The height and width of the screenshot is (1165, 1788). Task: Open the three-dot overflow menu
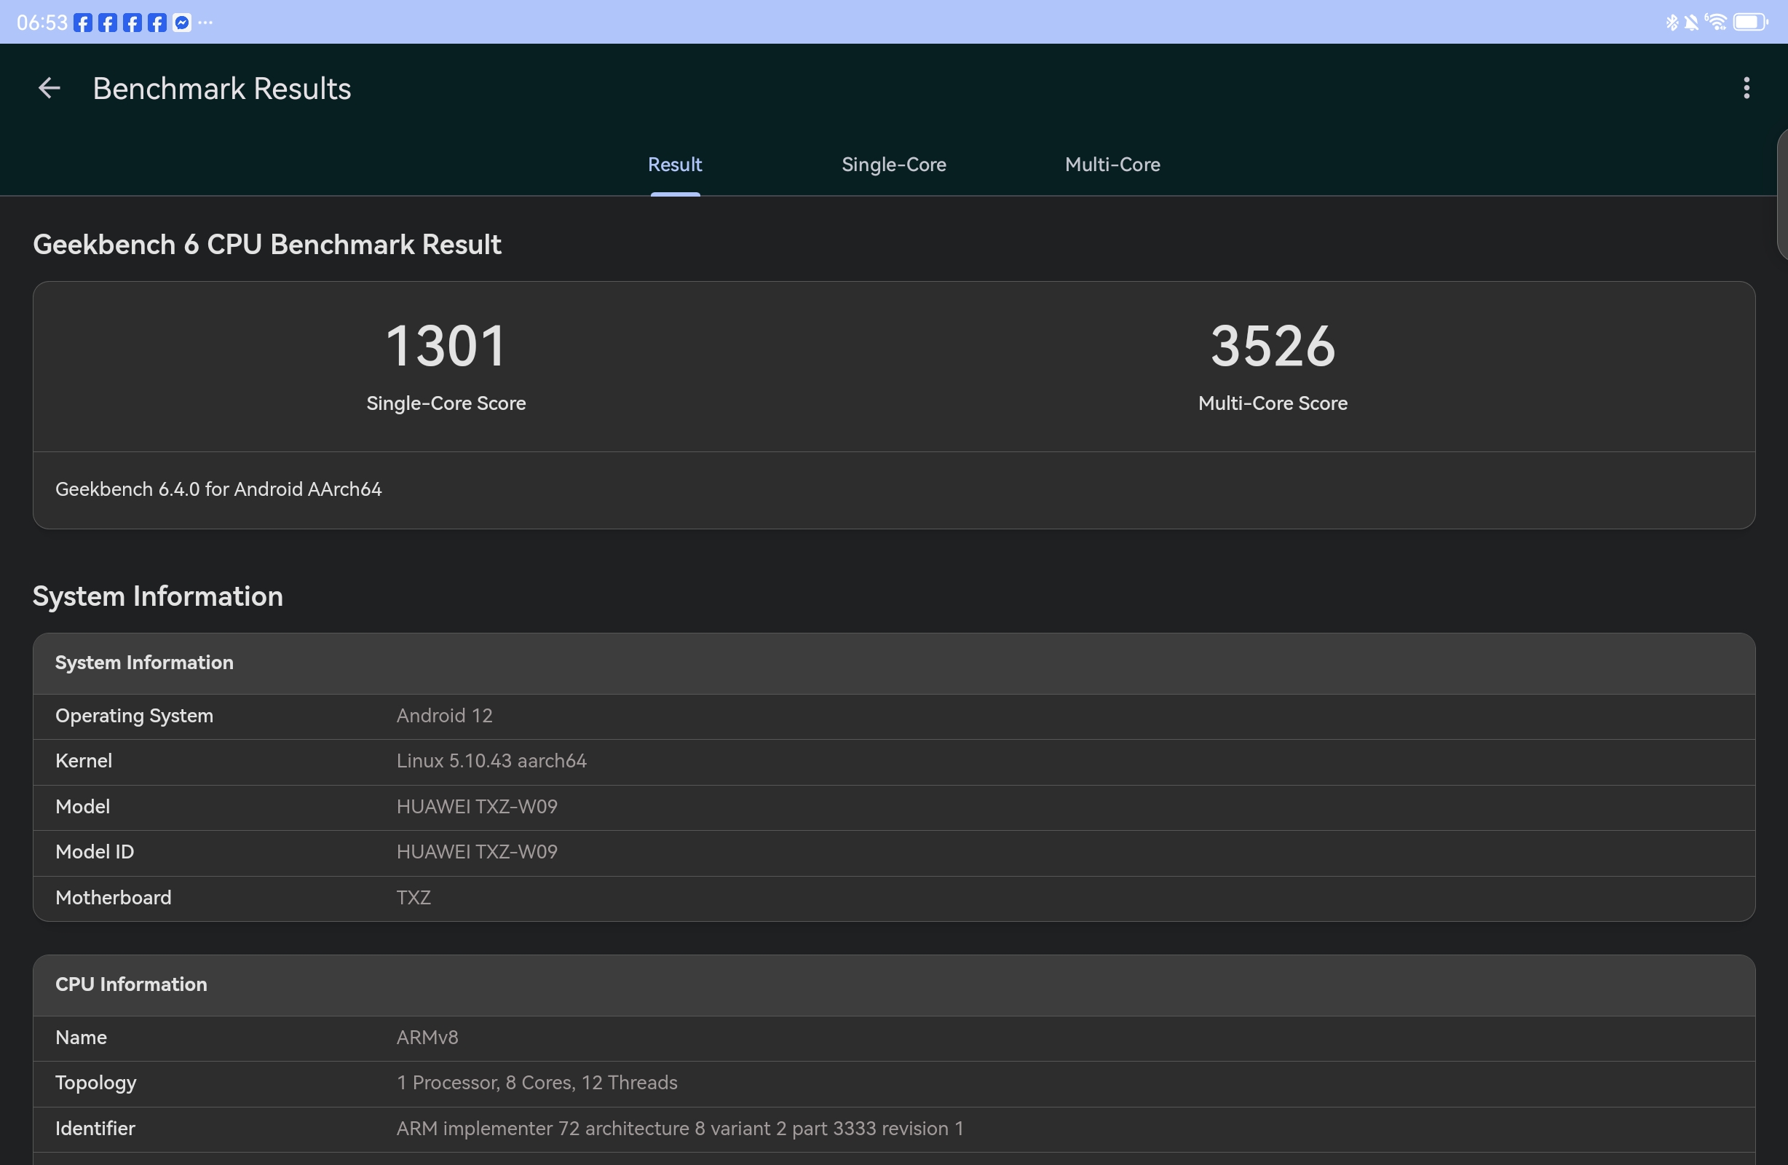pyautogui.click(x=1746, y=89)
